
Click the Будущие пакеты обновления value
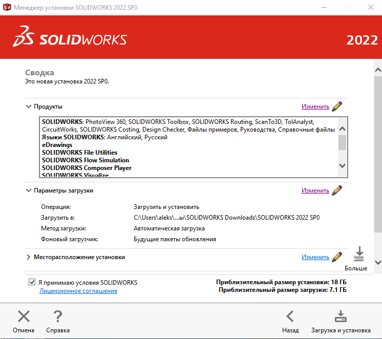(x=175, y=239)
